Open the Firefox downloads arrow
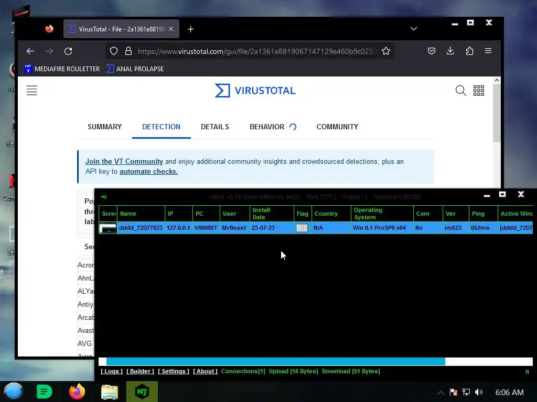 tap(450, 51)
